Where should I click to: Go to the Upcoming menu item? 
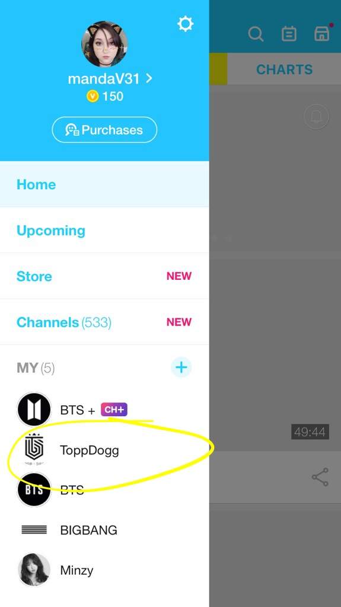click(104, 231)
